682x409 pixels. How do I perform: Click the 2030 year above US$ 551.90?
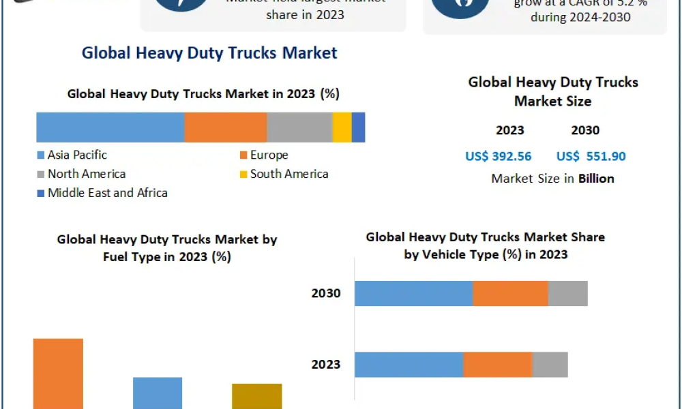pos(585,130)
